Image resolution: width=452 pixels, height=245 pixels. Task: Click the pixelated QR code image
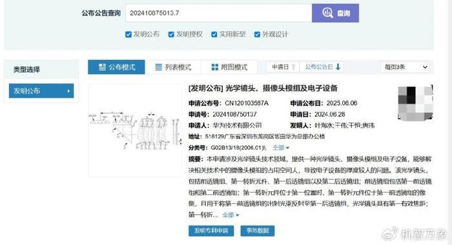coord(415,103)
